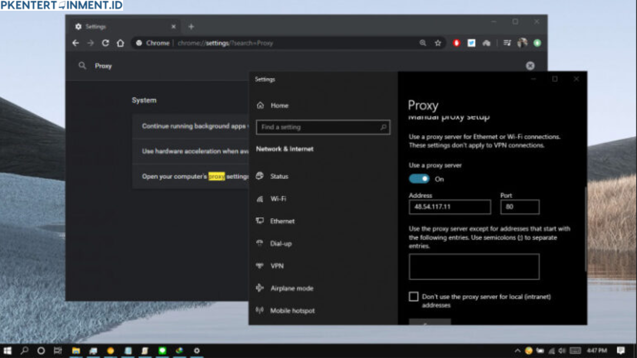Click the Port field showing 80
637x358 pixels.
click(520, 207)
